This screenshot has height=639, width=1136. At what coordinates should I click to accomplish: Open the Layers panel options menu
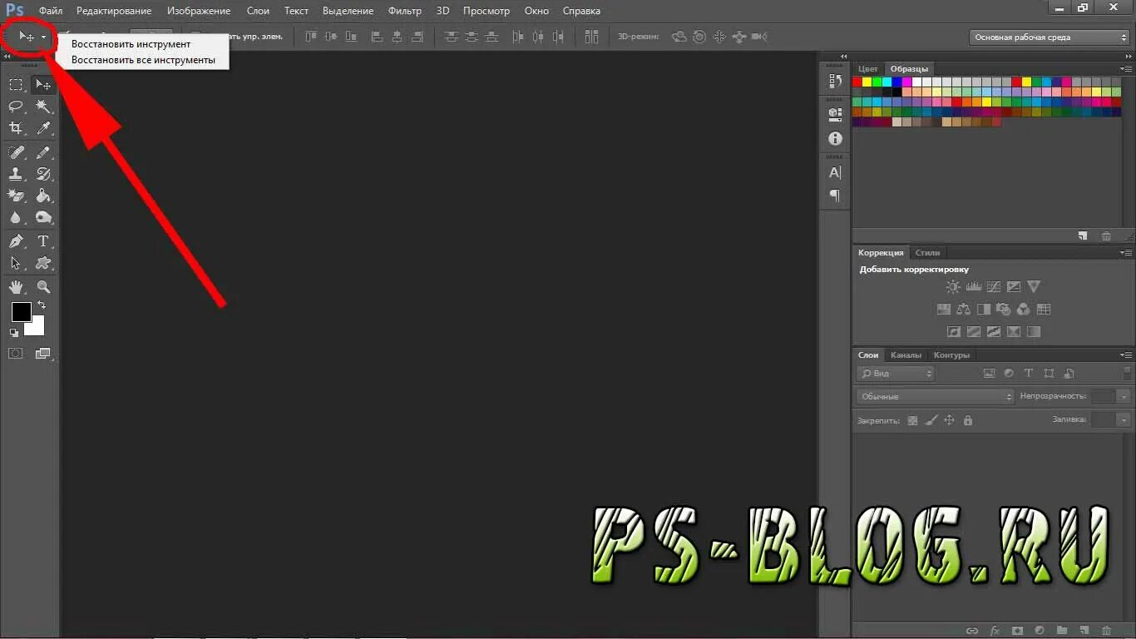click(x=1126, y=355)
